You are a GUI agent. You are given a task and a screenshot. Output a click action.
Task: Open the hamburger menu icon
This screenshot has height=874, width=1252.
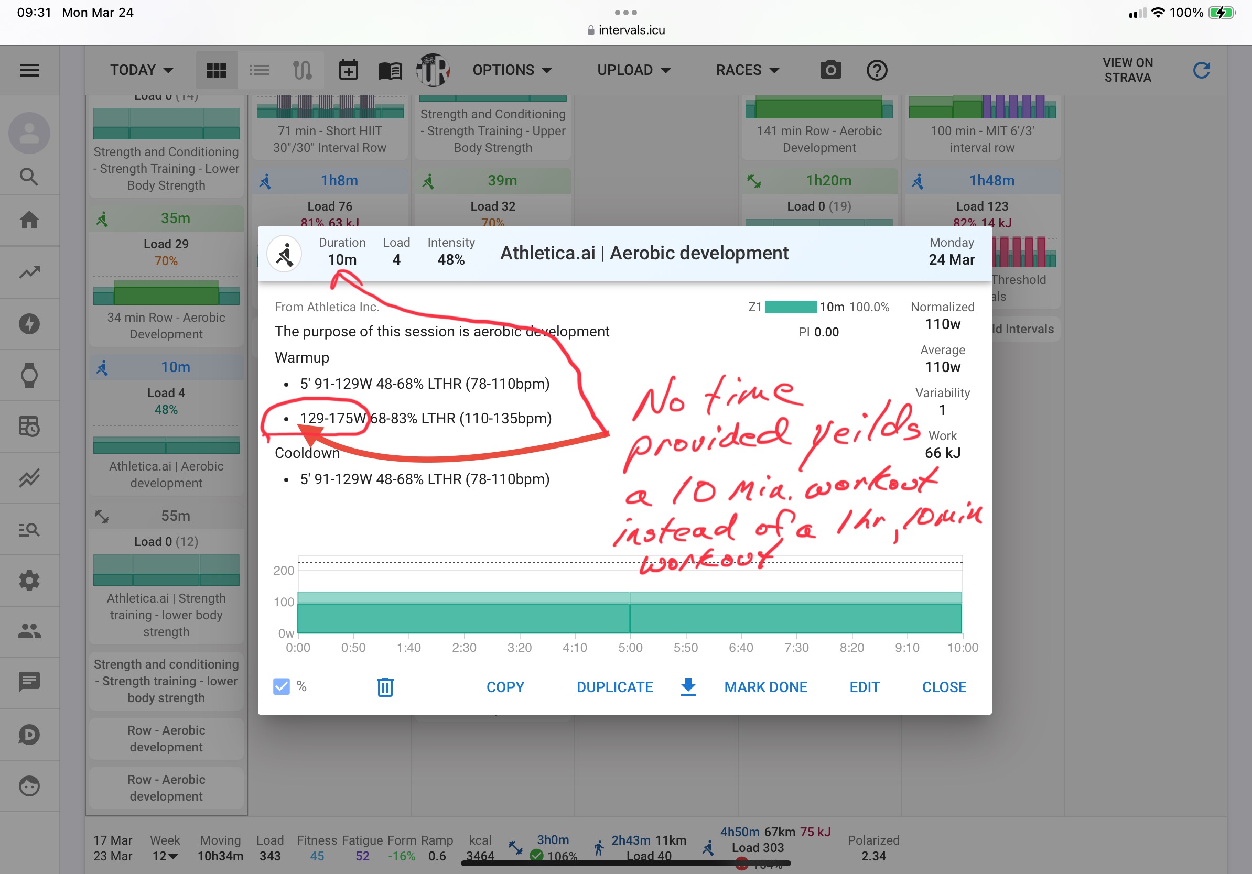[29, 70]
